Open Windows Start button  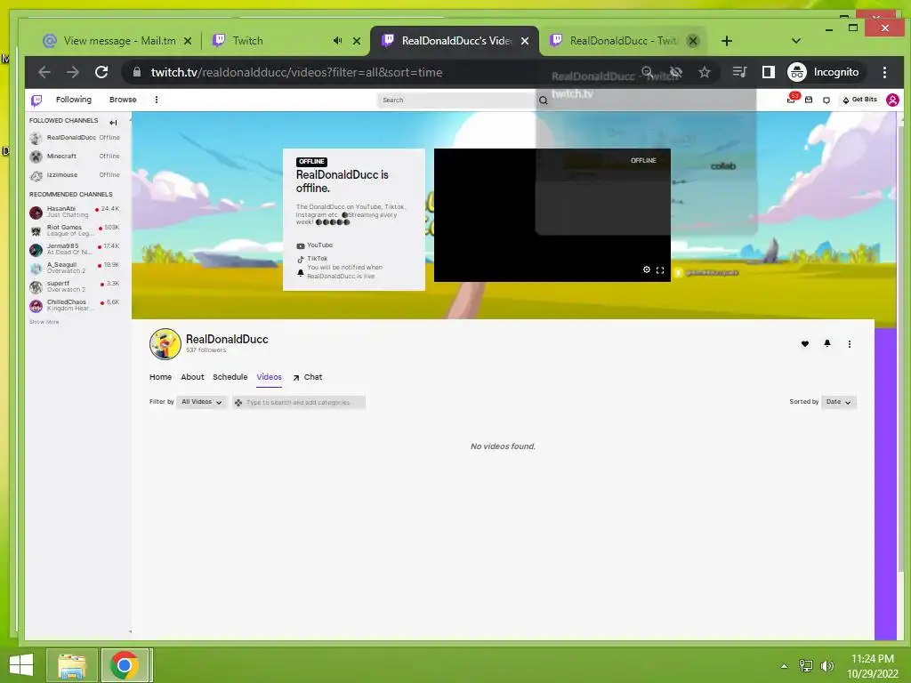21,665
